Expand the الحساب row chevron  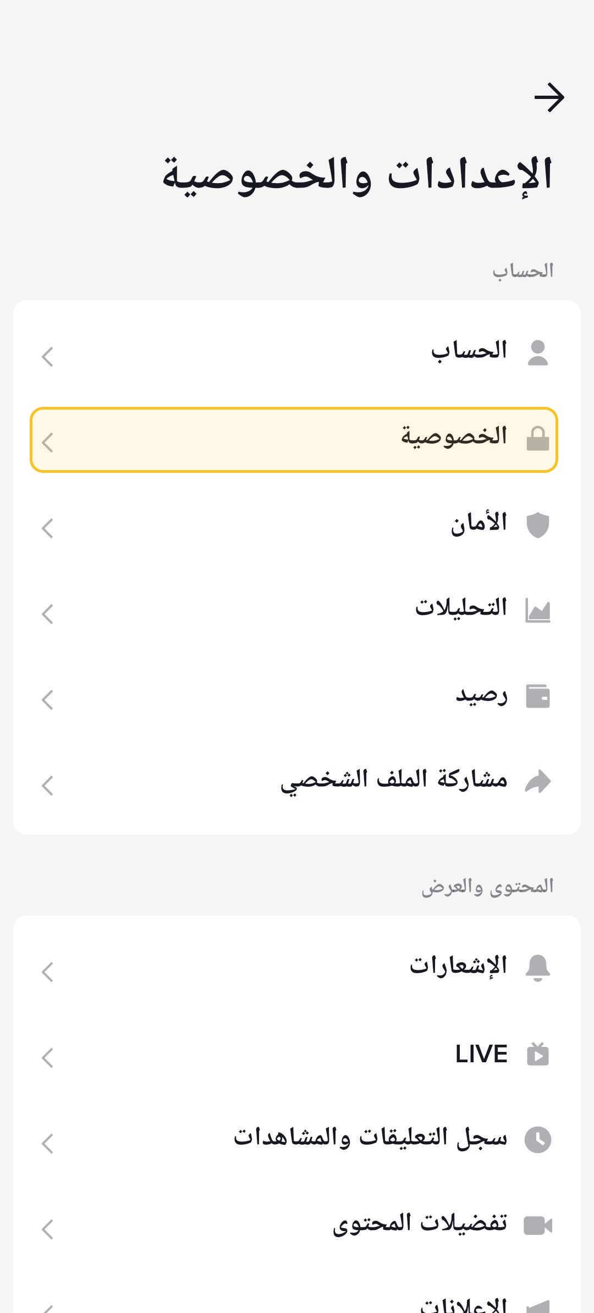click(x=48, y=356)
